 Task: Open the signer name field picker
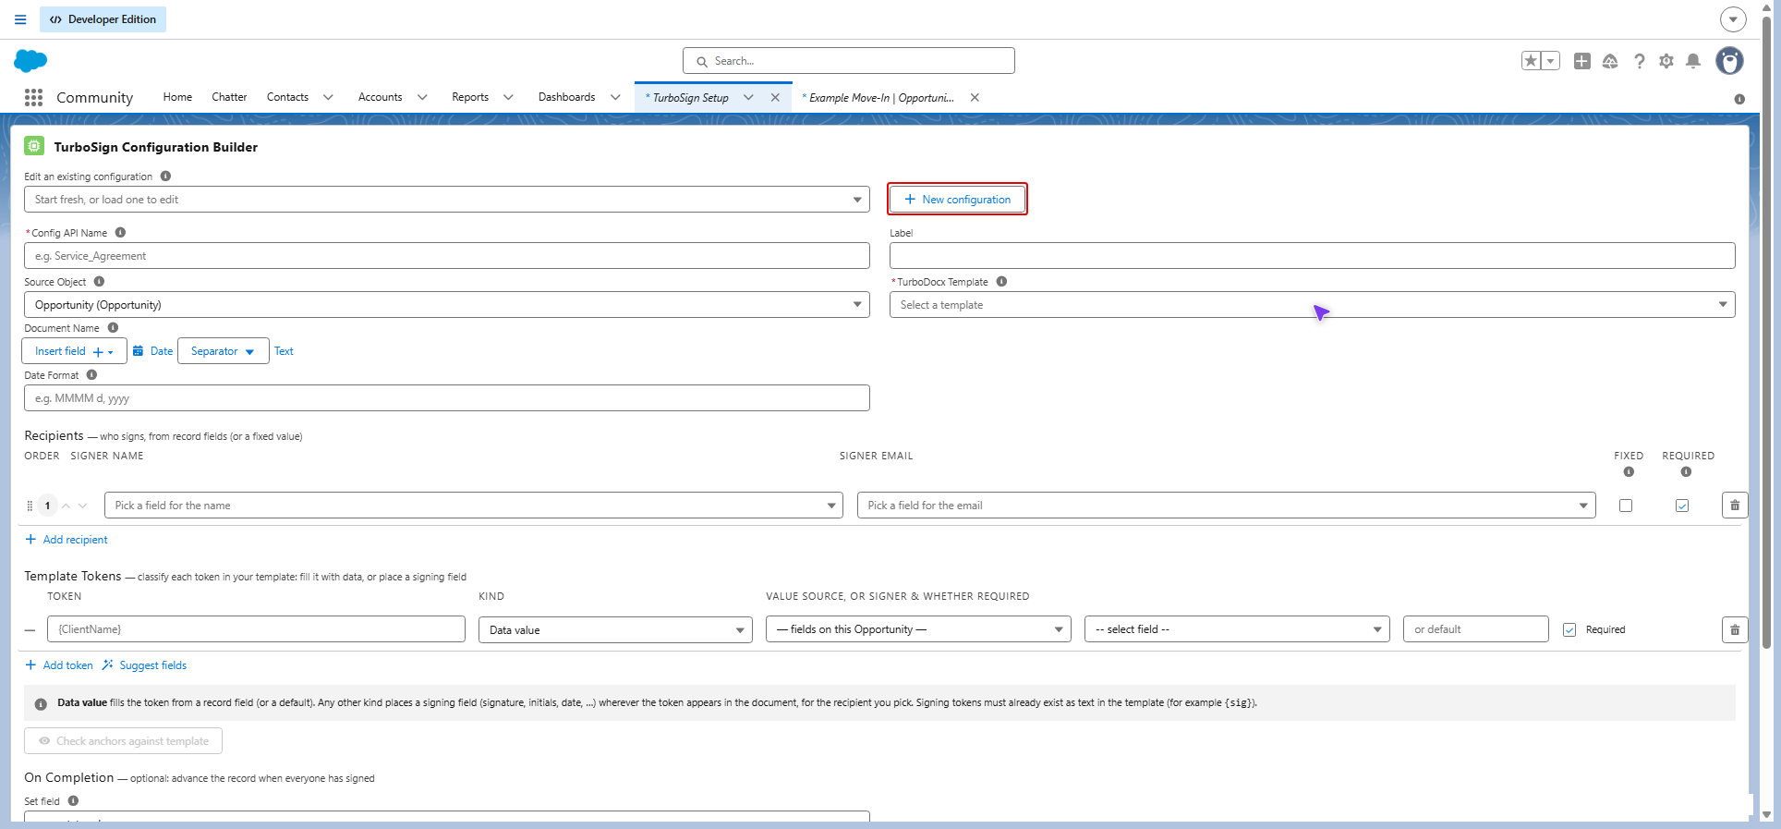(x=474, y=506)
